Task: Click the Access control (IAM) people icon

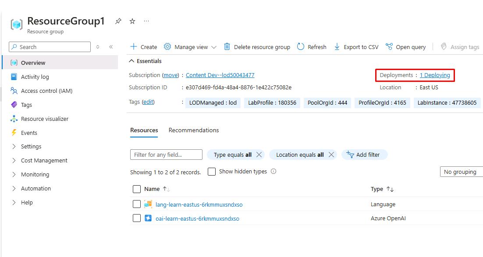Action: 14,91
